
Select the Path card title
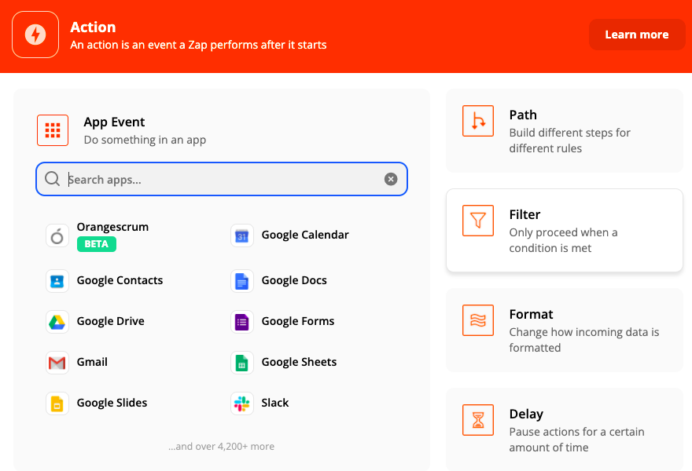[523, 115]
